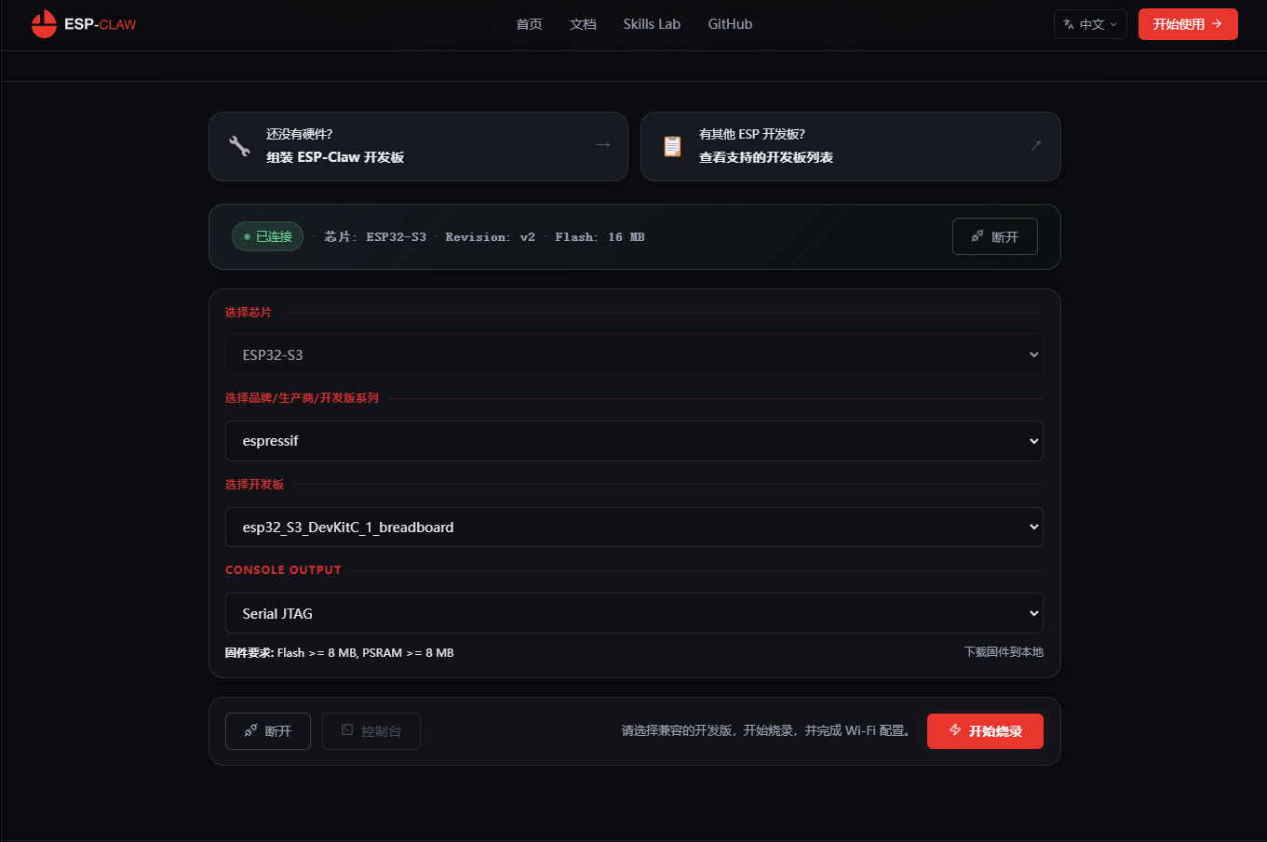
Task: Open the 查看支持的开发板列表 card
Action: pyautogui.click(x=851, y=146)
